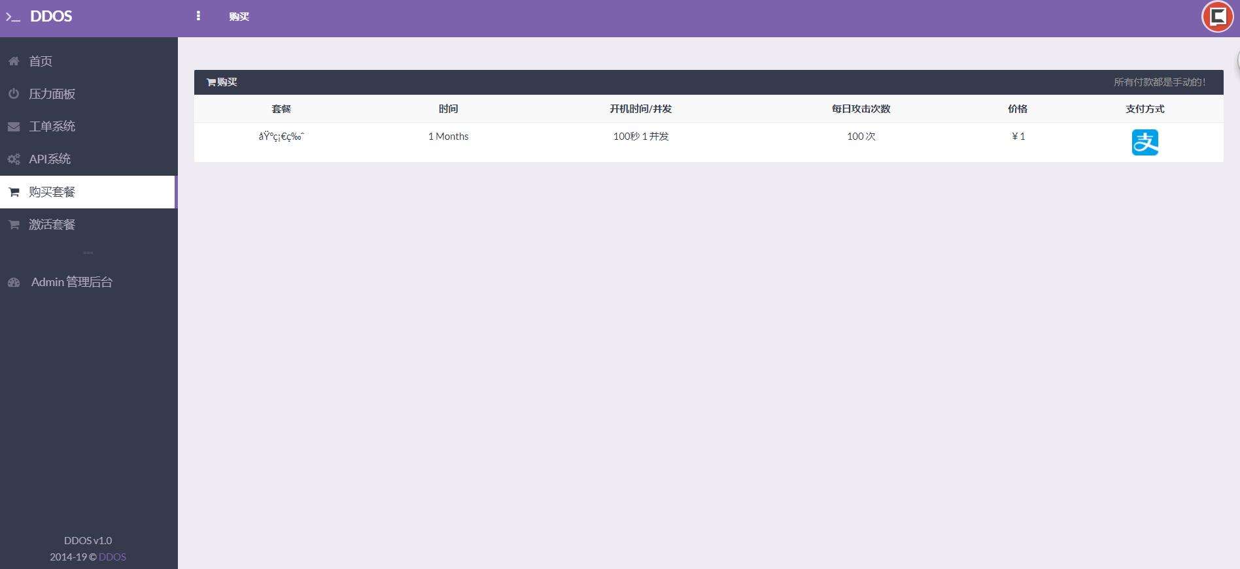This screenshot has width=1240, height=569.
Task: Select 购买套餐 via its cart icon
Action: pos(14,192)
